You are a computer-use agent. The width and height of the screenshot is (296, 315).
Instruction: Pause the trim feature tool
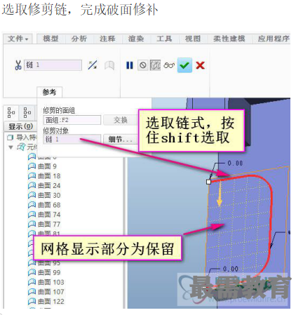130,65
